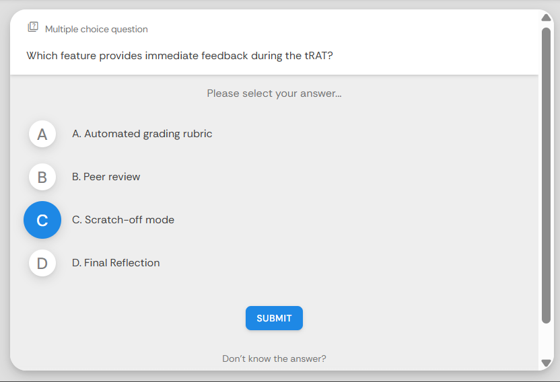This screenshot has width=560, height=382.
Task: Select the 'C. Scratch-off mode' option text
Action: coord(123,220)
